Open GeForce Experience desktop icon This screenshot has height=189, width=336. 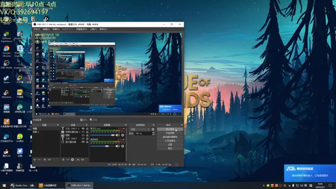coord(6,37)
